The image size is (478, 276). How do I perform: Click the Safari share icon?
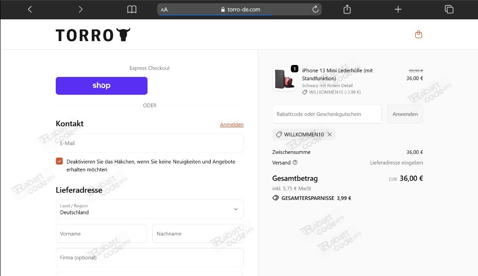click(x=347, y=9)
